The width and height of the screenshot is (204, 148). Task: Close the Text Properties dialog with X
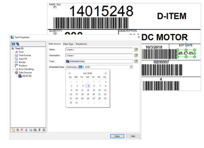(139, 37)
